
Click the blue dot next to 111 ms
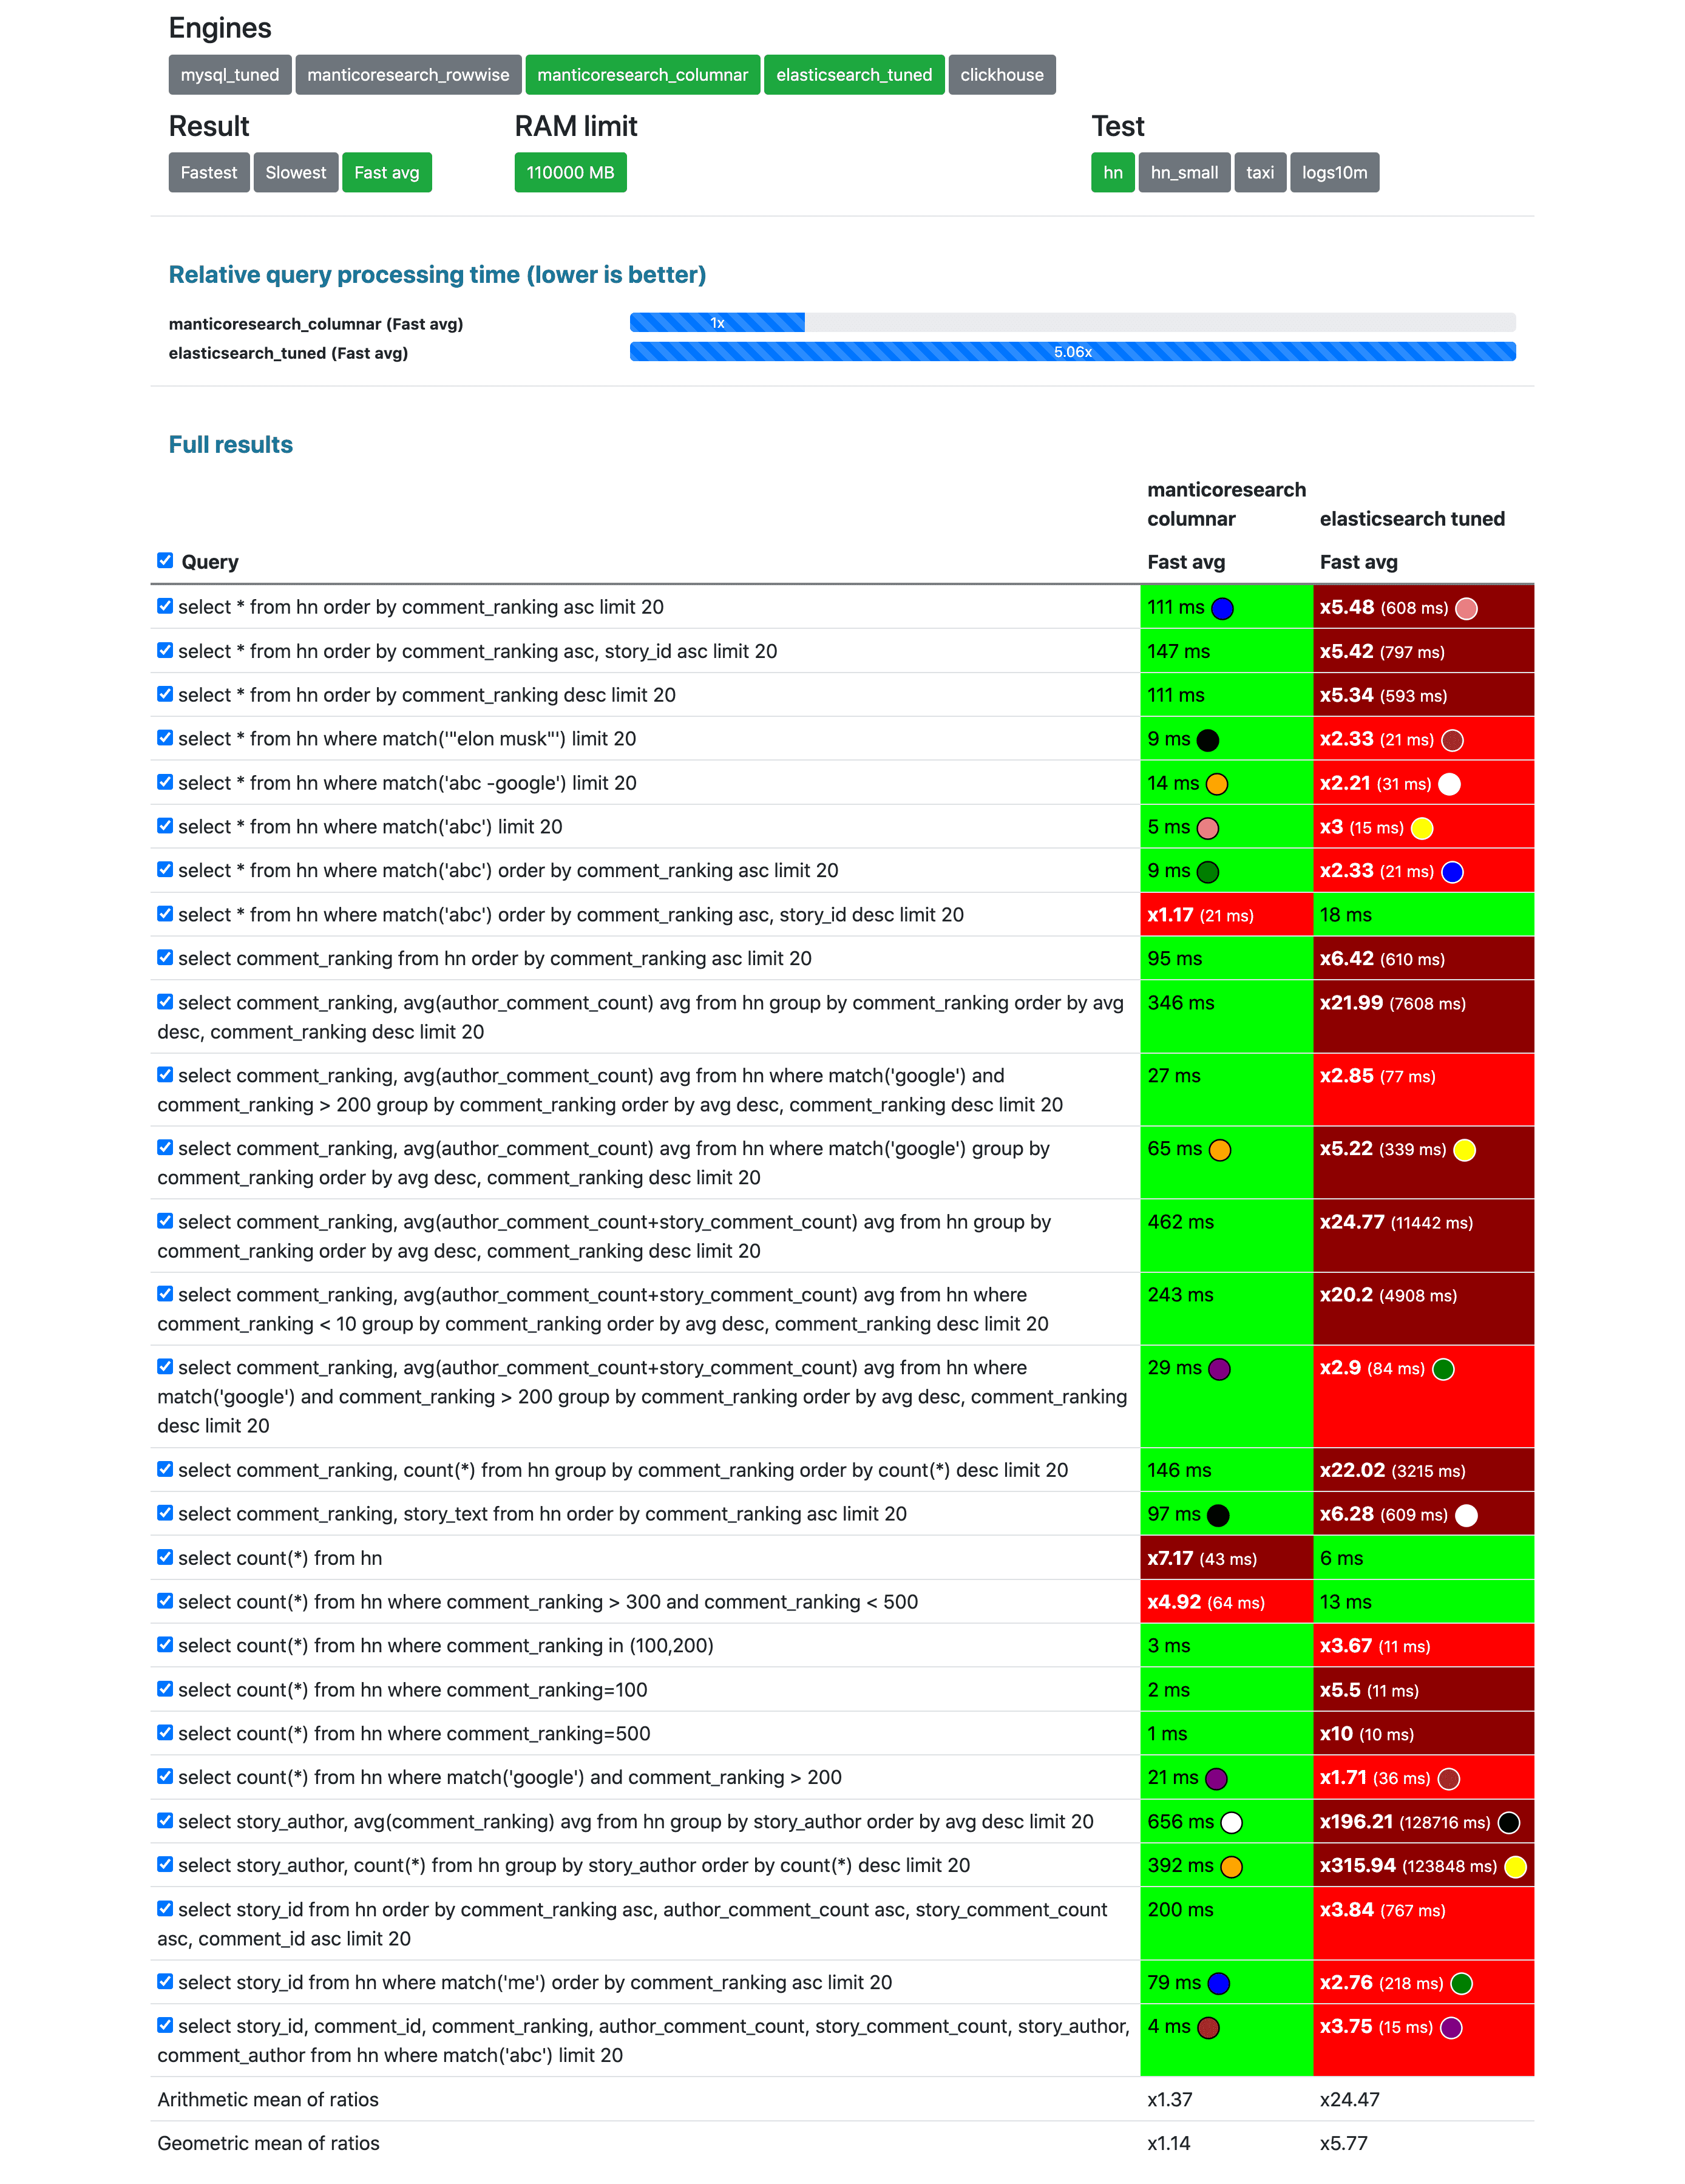pos(1222,608)
